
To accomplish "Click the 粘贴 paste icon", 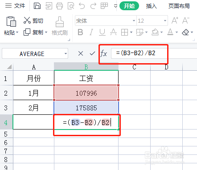I will (x=11, y=21).
